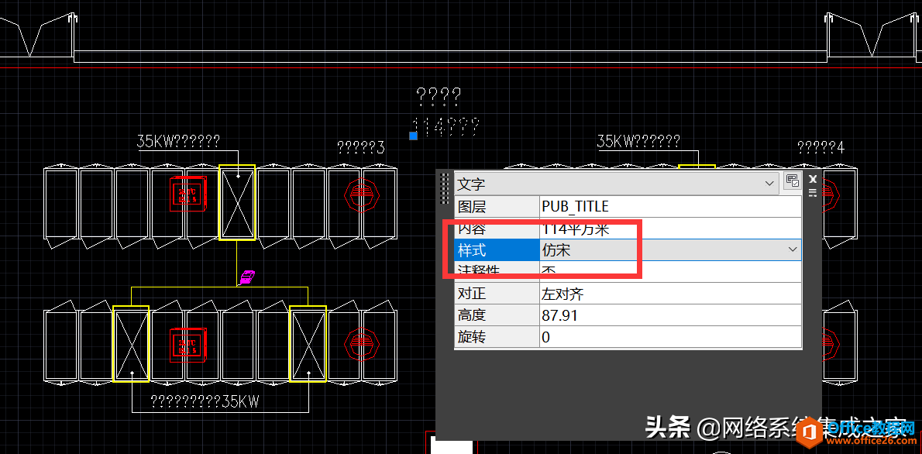
Task: Click the red octagon symbol in the lower-left cabinet row
Action: [x=362, y=343]
